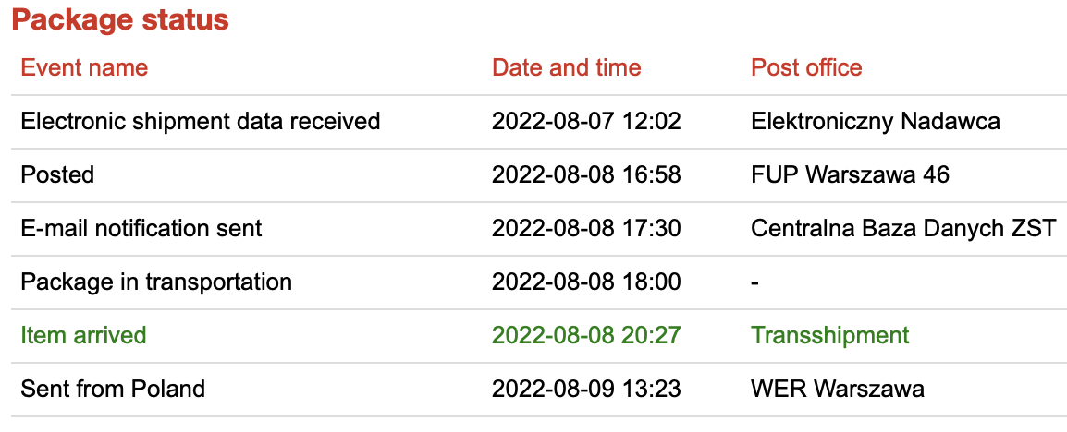
Task: Click the Post office column header
Action: (806, 67)
